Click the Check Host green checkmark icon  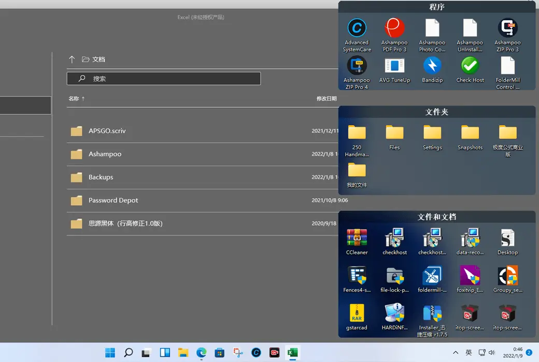[470, 66]
